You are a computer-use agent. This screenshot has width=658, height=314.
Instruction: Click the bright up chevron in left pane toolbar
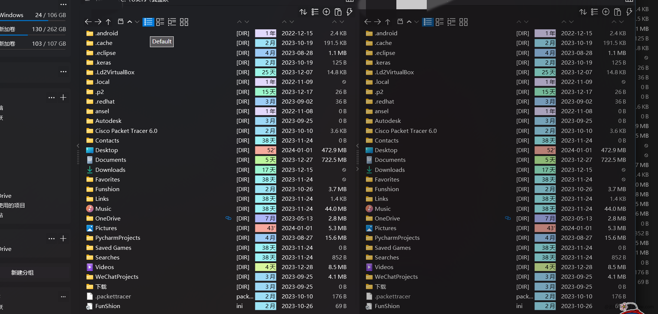130,22
